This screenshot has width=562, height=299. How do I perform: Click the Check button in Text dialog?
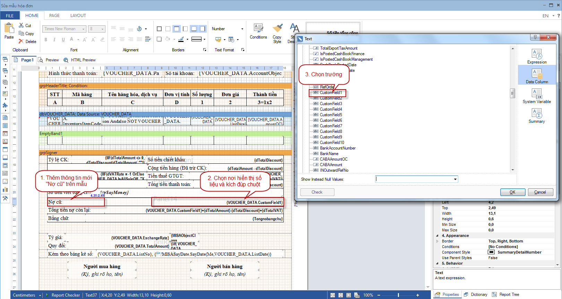317,192
